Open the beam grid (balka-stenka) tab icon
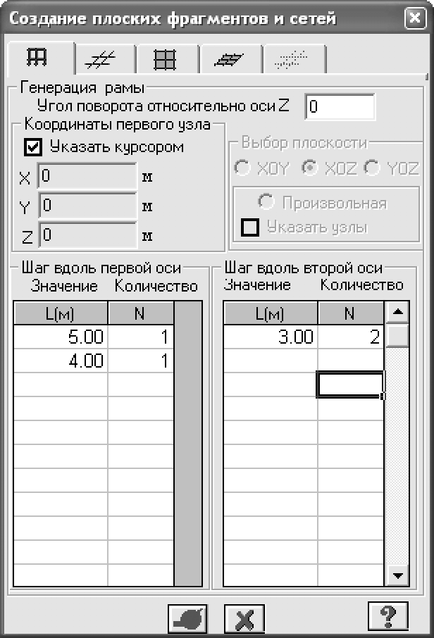 tap(101, 61)
